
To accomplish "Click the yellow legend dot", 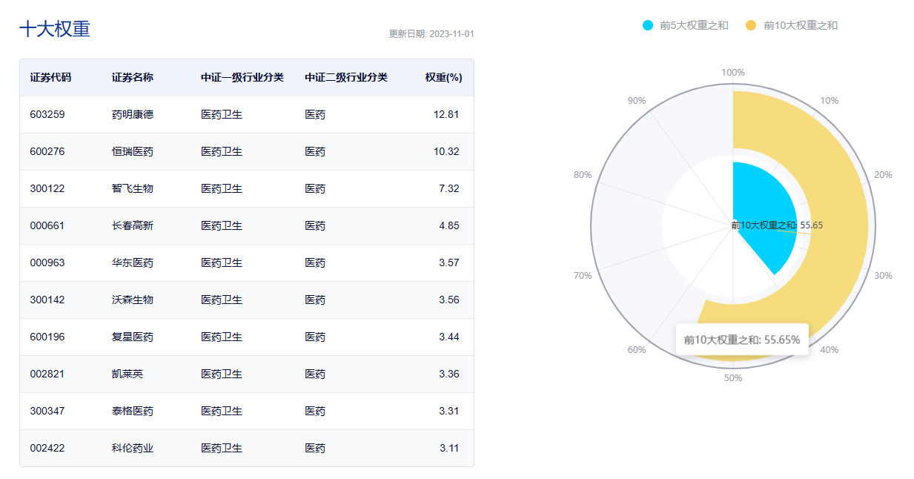I will coord(751,25).
